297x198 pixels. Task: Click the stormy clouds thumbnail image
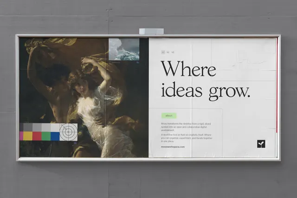pos(124,49)
